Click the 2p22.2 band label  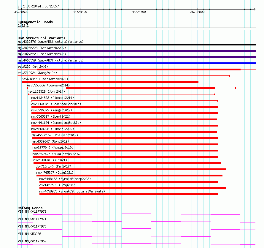click(23, 26)
